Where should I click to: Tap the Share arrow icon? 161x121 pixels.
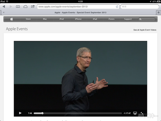(33, 6)
